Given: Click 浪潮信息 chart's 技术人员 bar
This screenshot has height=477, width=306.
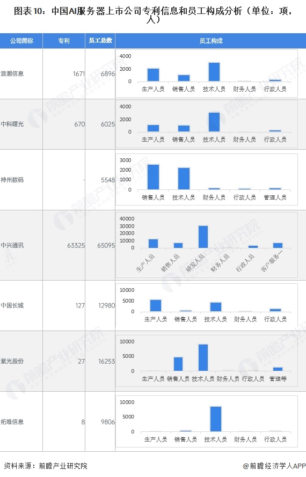Looking at the screenshot, I should click(214, 72).
